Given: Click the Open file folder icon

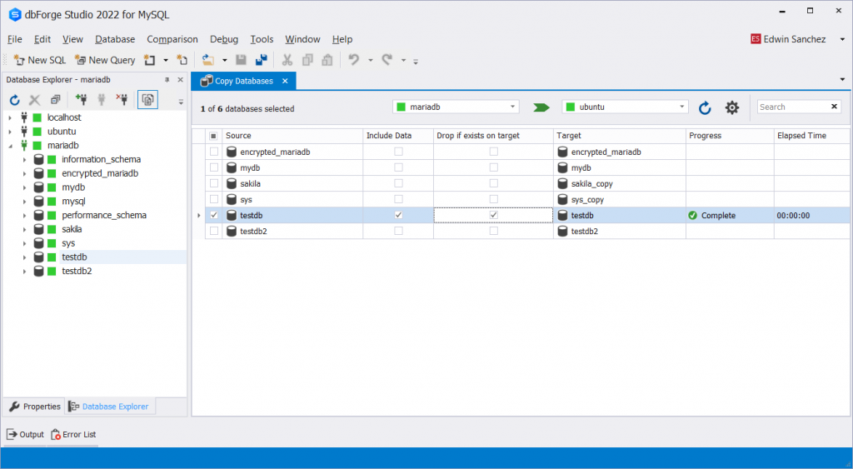Looking at the screenshot, I should pos(207,60).
